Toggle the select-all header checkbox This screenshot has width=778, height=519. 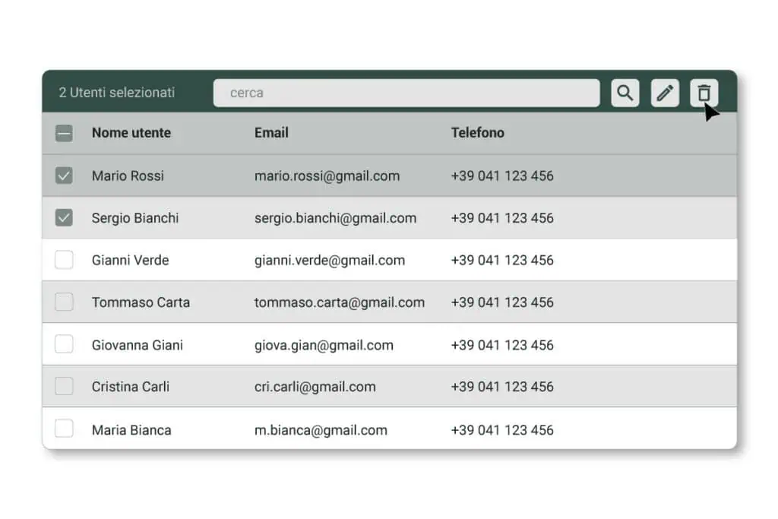point(65,133)
